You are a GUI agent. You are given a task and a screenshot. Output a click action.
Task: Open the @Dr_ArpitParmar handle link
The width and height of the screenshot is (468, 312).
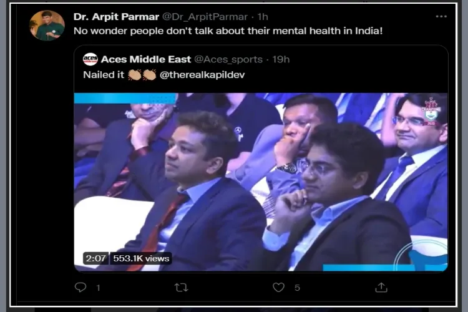pyautogui.click(x=205, y=17)
